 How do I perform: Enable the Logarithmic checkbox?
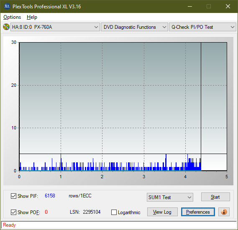[x=114, y=212]
